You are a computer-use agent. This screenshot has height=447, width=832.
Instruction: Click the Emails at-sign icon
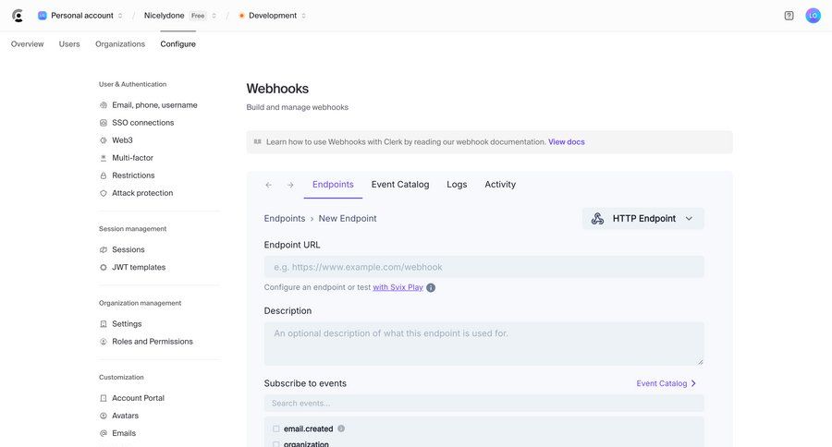104,433
